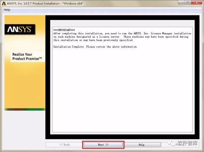Click 'Realize Your Product Promise' slogan
The height and width of the screenshot is (152, 204).
(x=27, y=57)
